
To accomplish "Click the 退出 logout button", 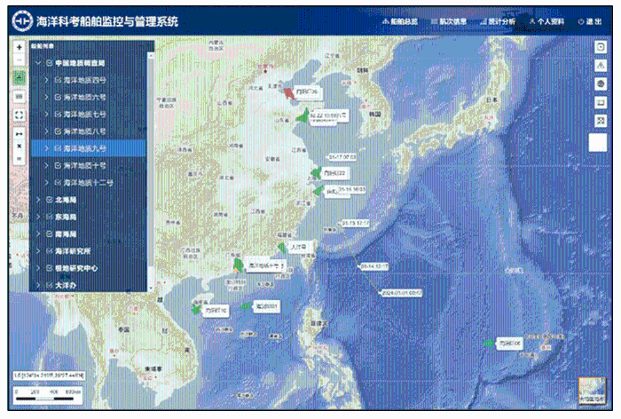I will 588,20.
